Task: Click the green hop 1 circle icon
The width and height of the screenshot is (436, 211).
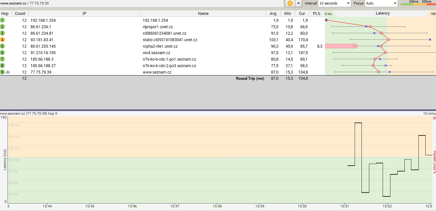Action: click(x=3, y=20)
